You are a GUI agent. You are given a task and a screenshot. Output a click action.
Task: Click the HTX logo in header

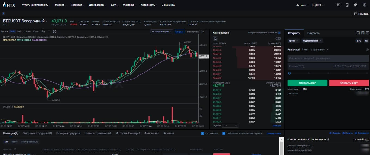pos(9,5)
